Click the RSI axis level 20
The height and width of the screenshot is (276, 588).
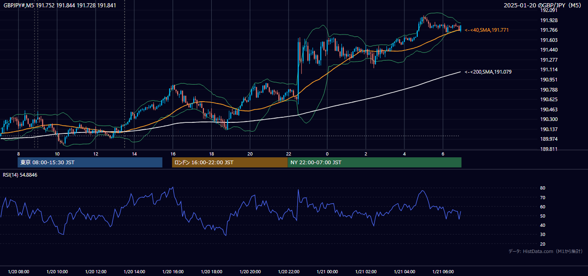point(542,244)
